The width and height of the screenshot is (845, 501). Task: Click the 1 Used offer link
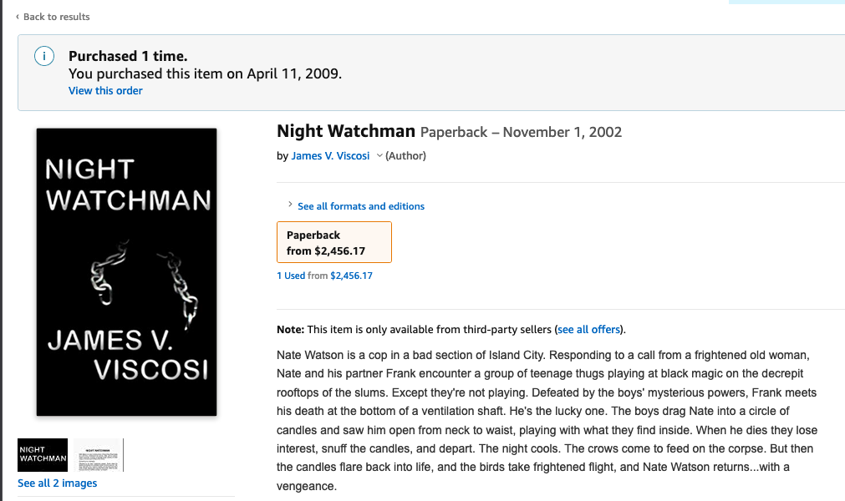pos(291,276)
